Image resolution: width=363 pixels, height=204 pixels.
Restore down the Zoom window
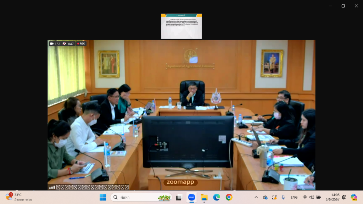[x=343, y=6]
